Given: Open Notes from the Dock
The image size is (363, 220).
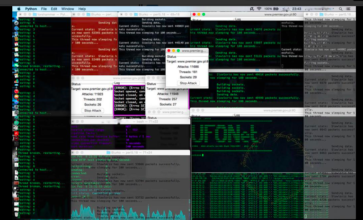Looking at the screenshot, I should 16,49.
